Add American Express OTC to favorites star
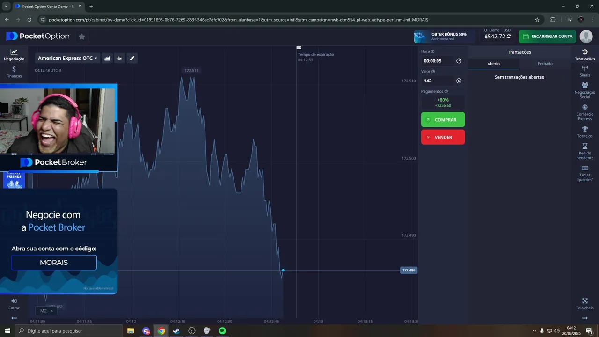The width and height of the screenshot is (599, 337). [82, 37]
